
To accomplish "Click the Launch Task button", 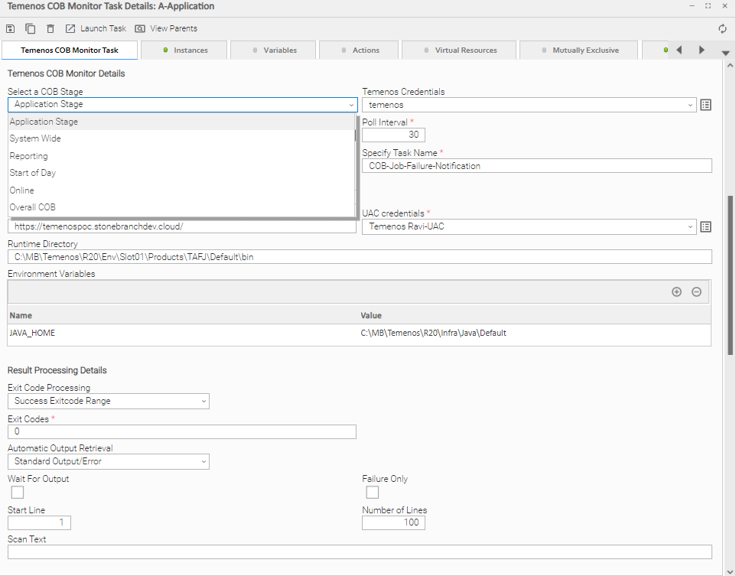I will point(96,28).
